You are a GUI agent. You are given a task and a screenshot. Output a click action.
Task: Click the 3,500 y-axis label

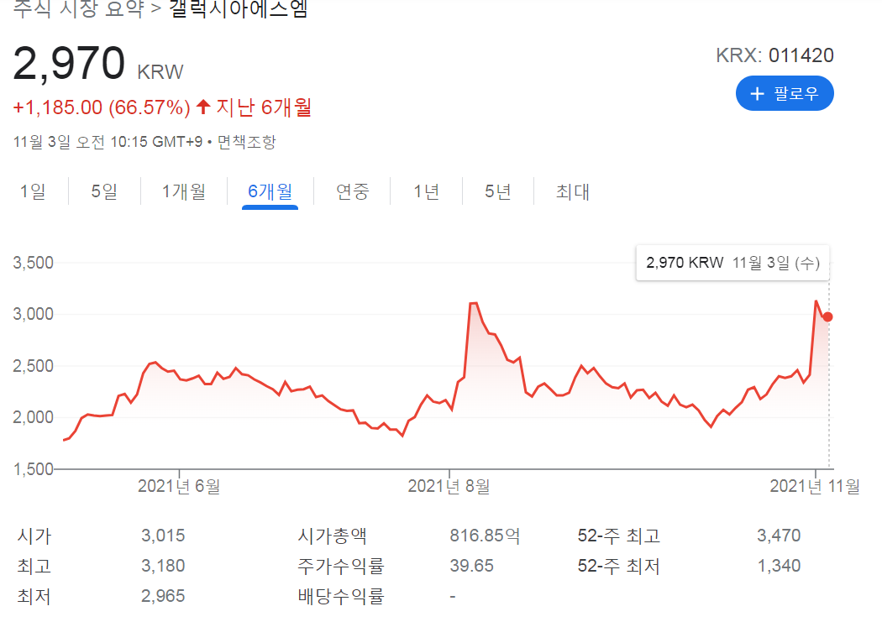[x=34, y=263]
